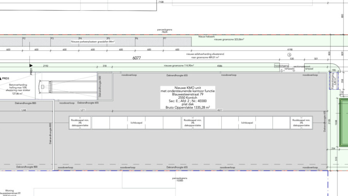This screenshot has width=348, height=196.
Task: Select the leftmost Rookkoepel roof box
Action: 80,123
